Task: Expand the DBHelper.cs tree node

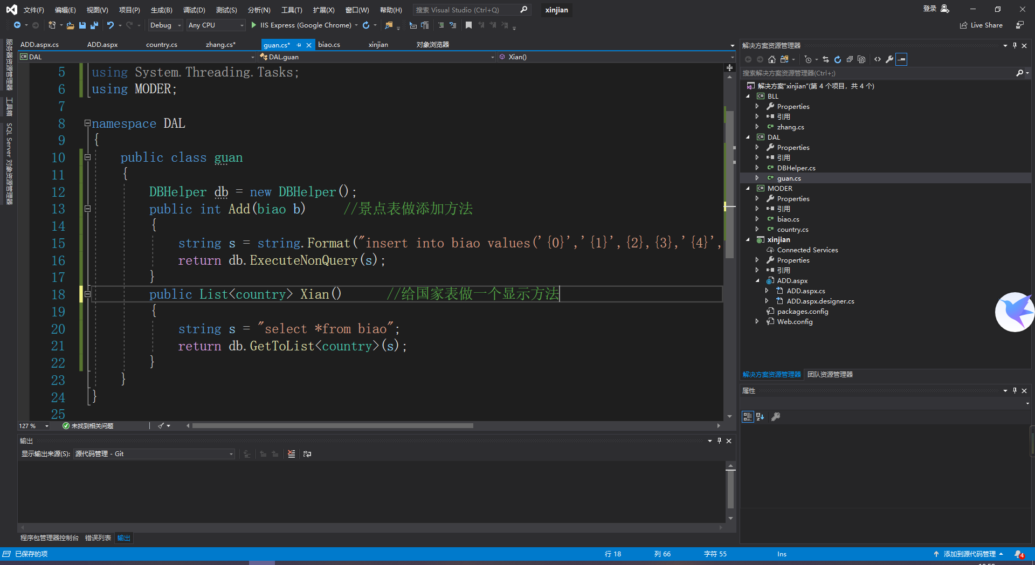Action: [757, 168]
